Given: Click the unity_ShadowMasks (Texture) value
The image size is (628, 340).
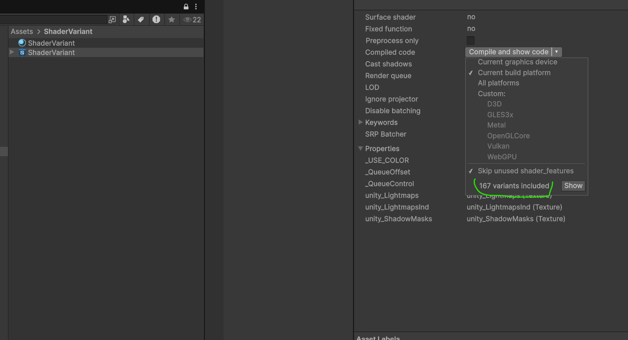Looking at the screenshot, I should pyautogui.click(x=516, y=219).
